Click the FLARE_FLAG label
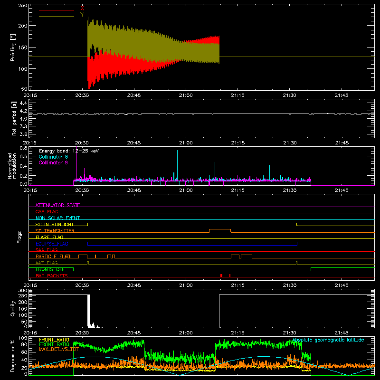This screenshot has height=380, width=380. tap(49, 237)
